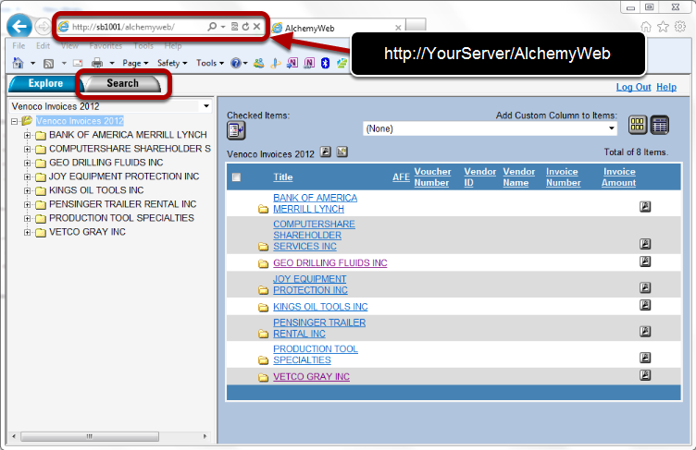Click the browser Tools gear icon
Screen dimensions: 696x450
[x=679, y=27]
